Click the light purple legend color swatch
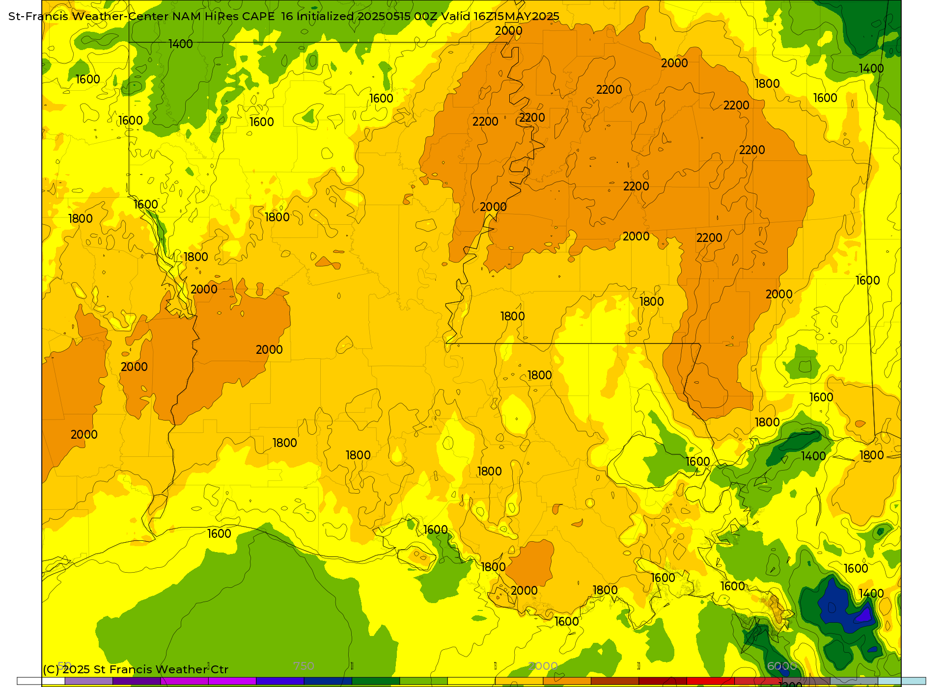The width and height of the screenshot is (943, 687). (89, 681)
